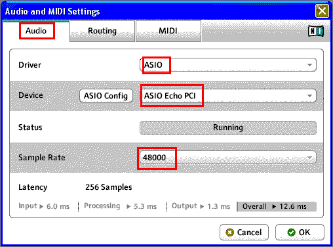Image resolution: width=333 pixels, height=247 pixels.
Task: Click the Native Instruments NI logo icon
Action: tap(316, 31)
